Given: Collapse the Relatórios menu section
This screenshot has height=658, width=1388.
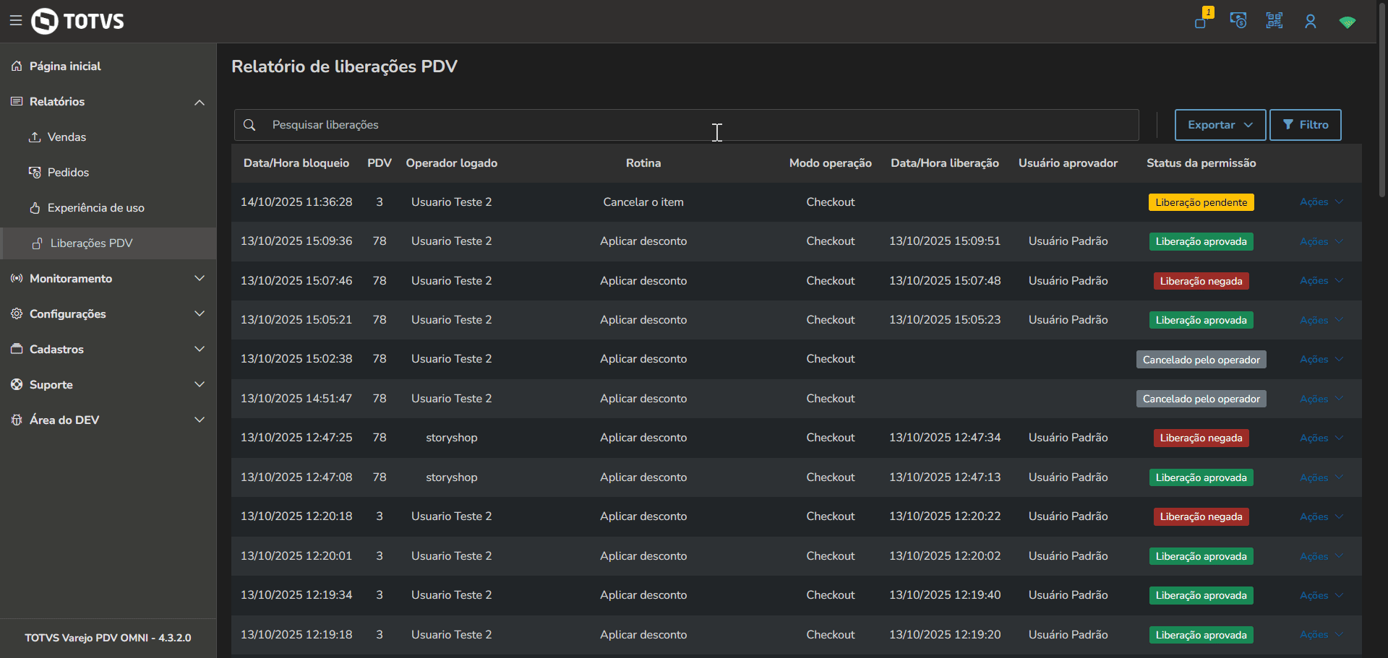Looking at the screenshot, I should [200, 102].
